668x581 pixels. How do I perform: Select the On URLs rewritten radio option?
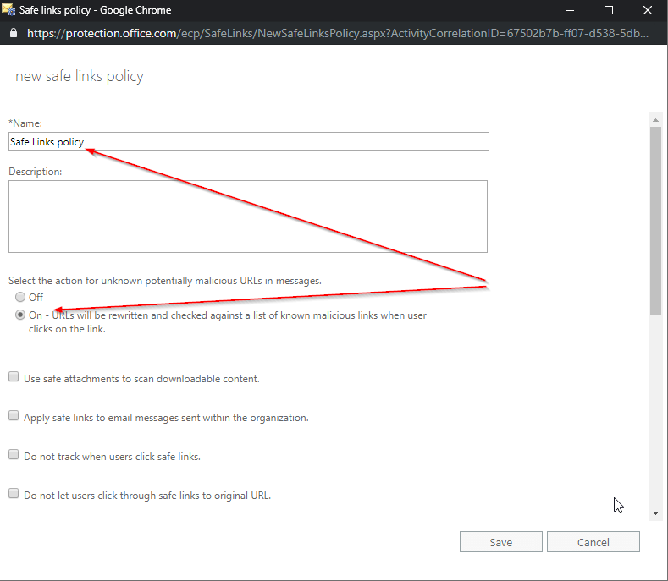pos(20,315)
